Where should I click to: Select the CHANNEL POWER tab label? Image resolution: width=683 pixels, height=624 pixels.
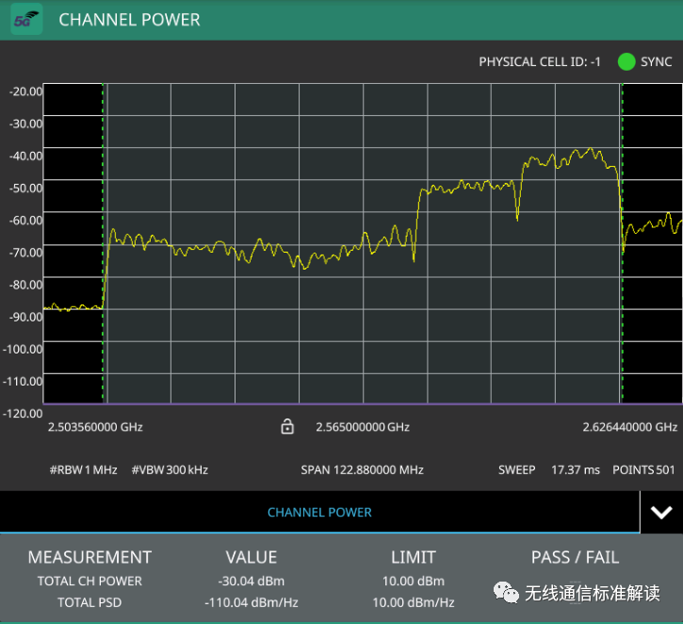319,513
